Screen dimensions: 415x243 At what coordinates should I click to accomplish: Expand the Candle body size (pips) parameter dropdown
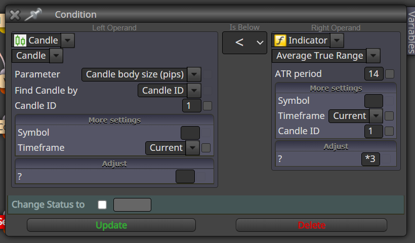(x=194, y=74)
